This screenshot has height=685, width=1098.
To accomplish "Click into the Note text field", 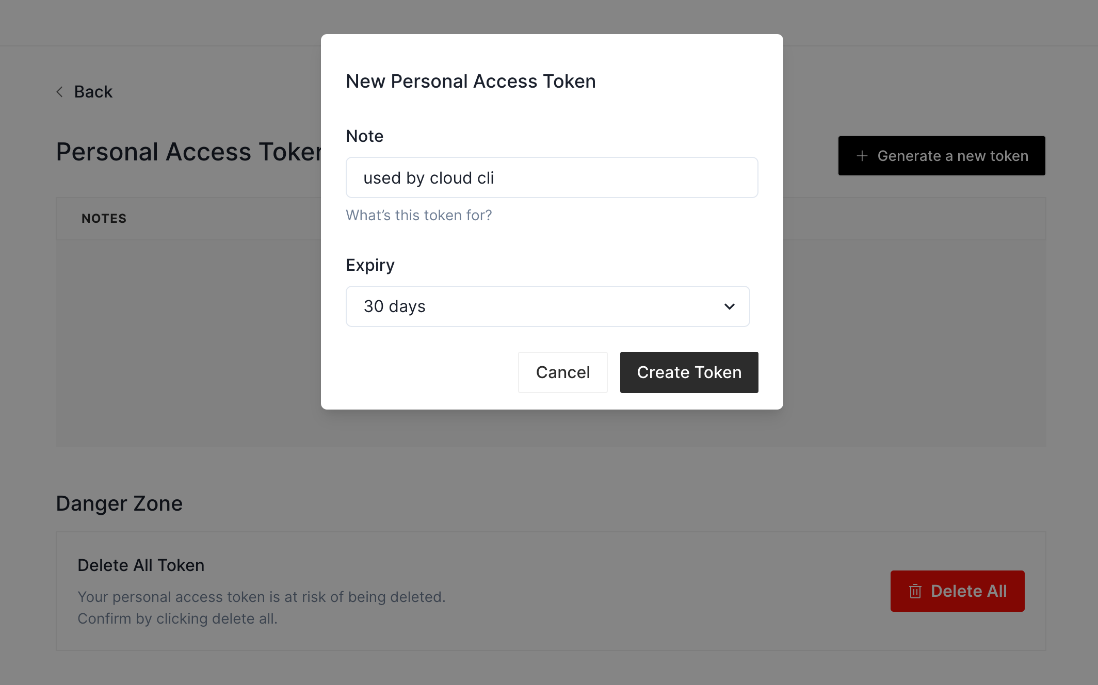I will (552, 177).
